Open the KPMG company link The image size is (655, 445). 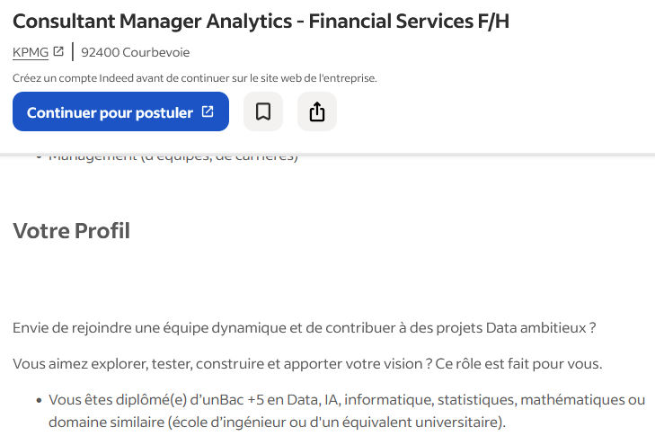[31, 52]
